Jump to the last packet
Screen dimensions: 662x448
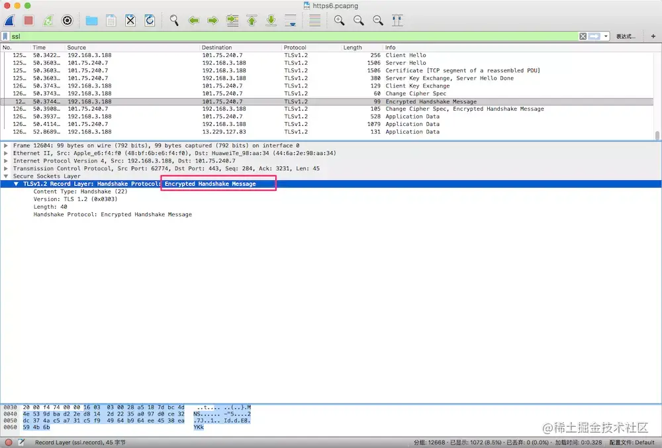[x=271, y=21]
